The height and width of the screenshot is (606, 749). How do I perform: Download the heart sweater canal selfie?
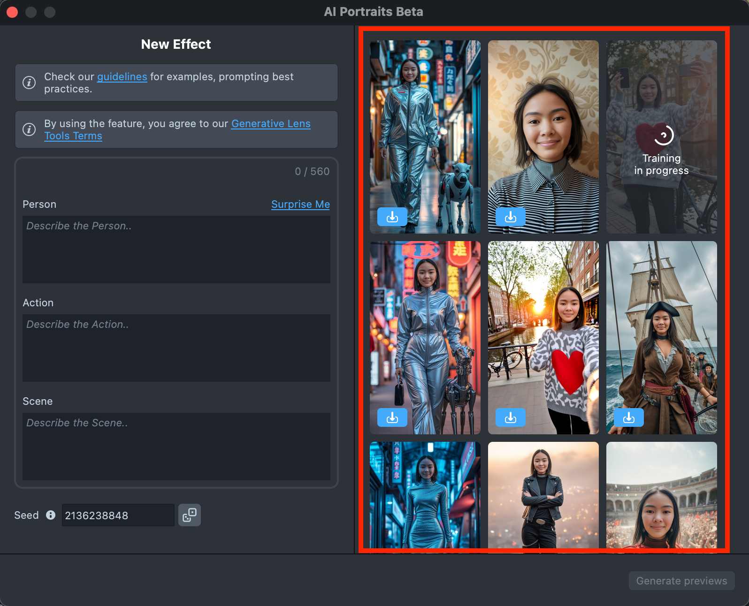[510, 417]
